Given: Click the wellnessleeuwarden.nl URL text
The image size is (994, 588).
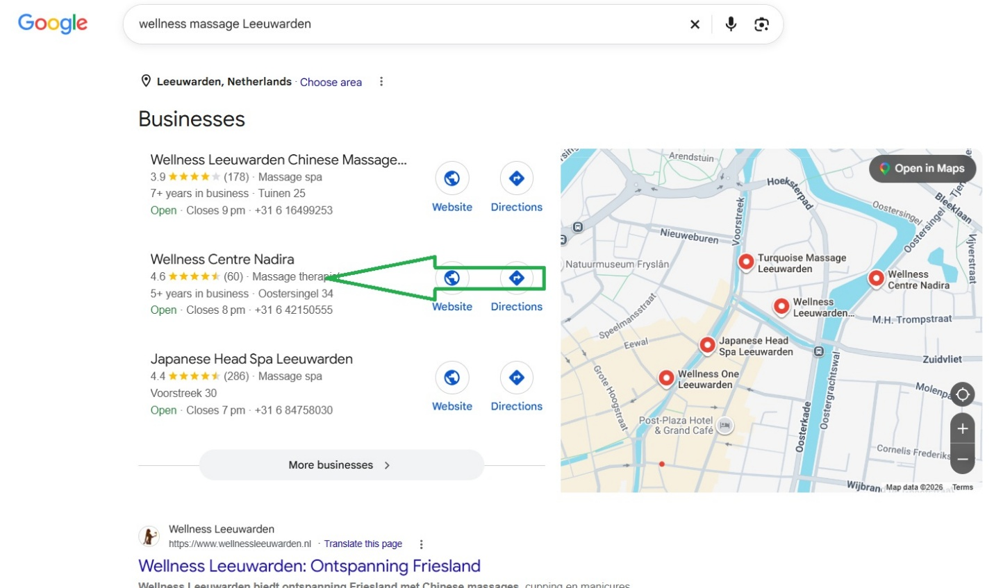Looking at the screenshot, I should (240, 544).
